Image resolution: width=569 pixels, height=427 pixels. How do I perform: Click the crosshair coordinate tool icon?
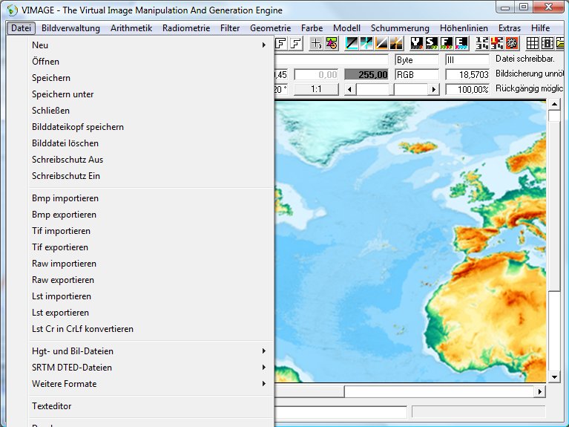317,43
